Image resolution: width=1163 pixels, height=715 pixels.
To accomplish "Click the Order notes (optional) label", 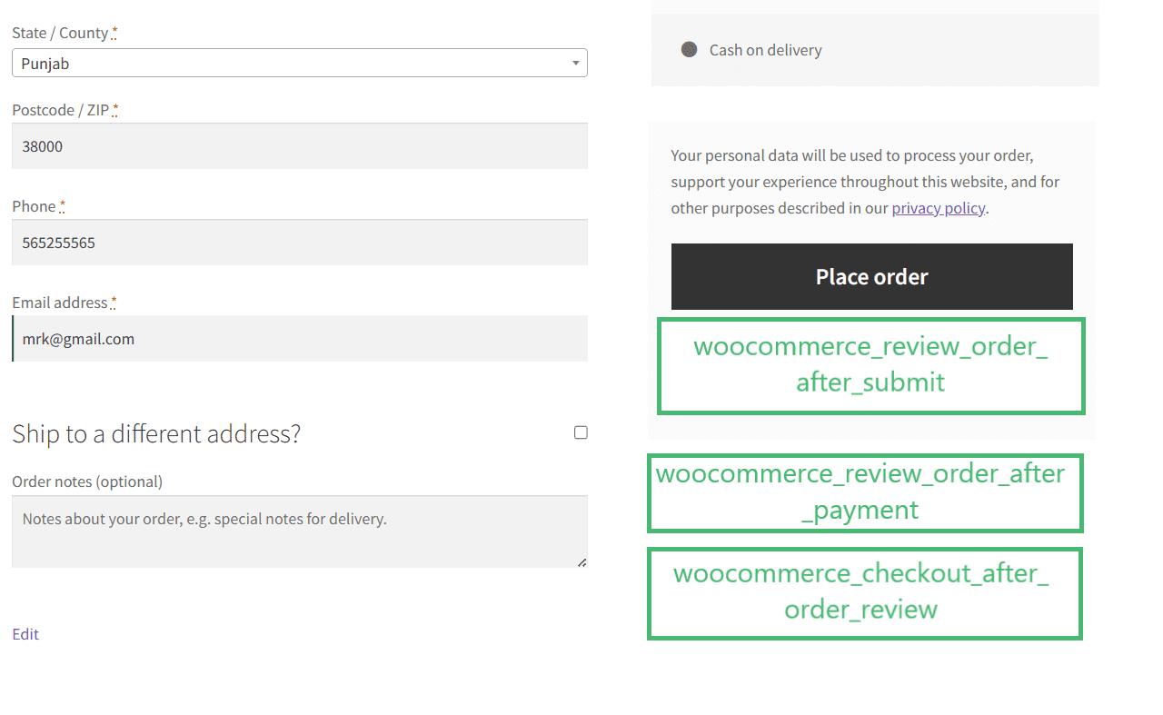I will coord(87,482).
